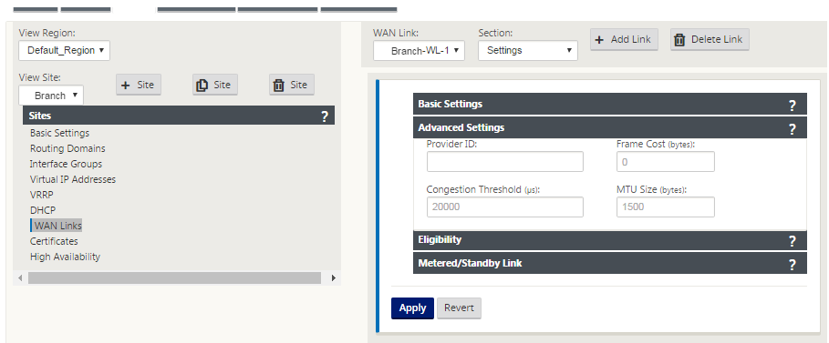Viewport: 829px width, 343px height.
Task: Select VRRP in Sites tree
Action: (42, 195)
